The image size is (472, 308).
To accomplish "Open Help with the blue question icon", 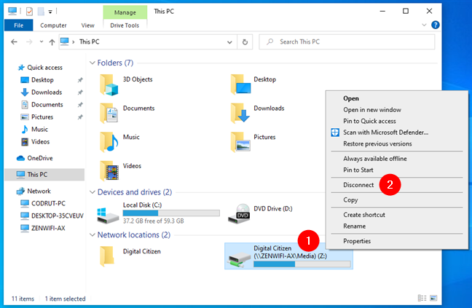I will [436, 25].
